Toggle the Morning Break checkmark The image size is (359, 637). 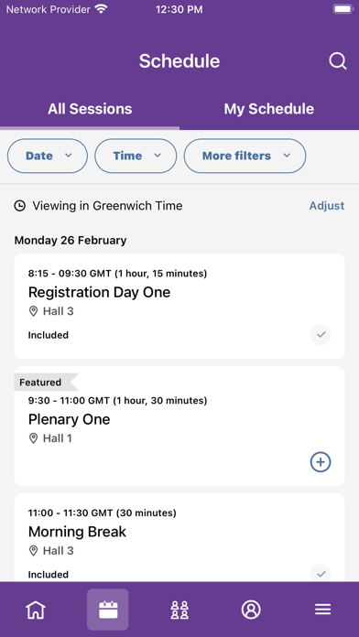tap(321, 573)
